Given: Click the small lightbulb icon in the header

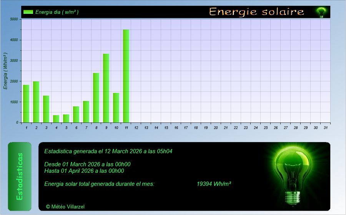Looking at the screenshot, I should tap(321, 12).
